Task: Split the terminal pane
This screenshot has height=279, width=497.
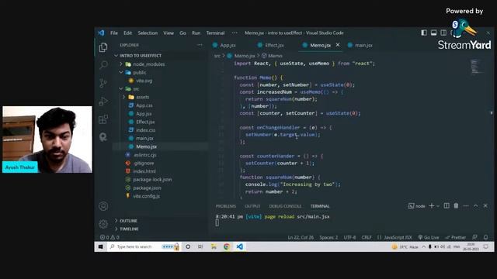Action: pos(447,206)
